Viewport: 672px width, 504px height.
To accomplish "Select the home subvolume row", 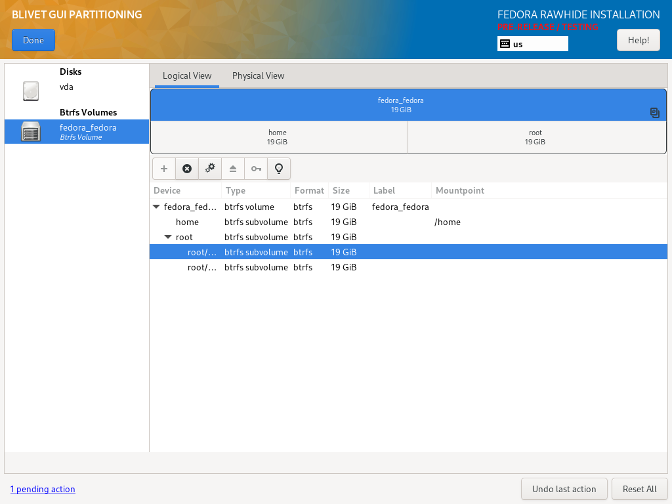I will (408, 222).
